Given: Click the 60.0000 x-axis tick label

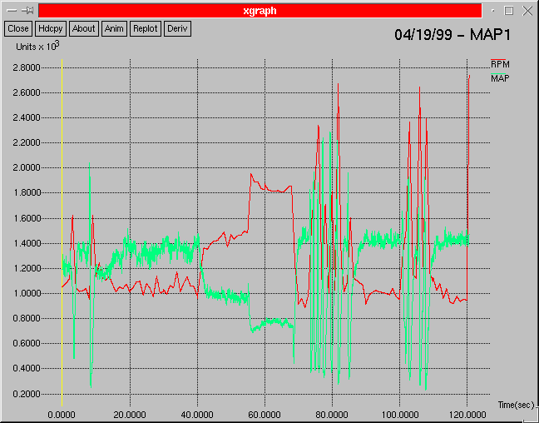Looking at the screenshot, I should click(265, 415).
